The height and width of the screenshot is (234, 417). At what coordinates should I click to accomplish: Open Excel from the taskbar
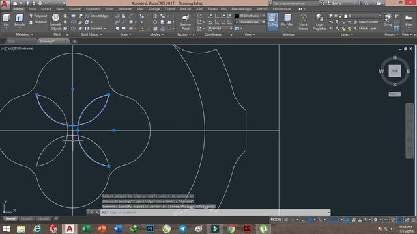click(x=85, y=229)
